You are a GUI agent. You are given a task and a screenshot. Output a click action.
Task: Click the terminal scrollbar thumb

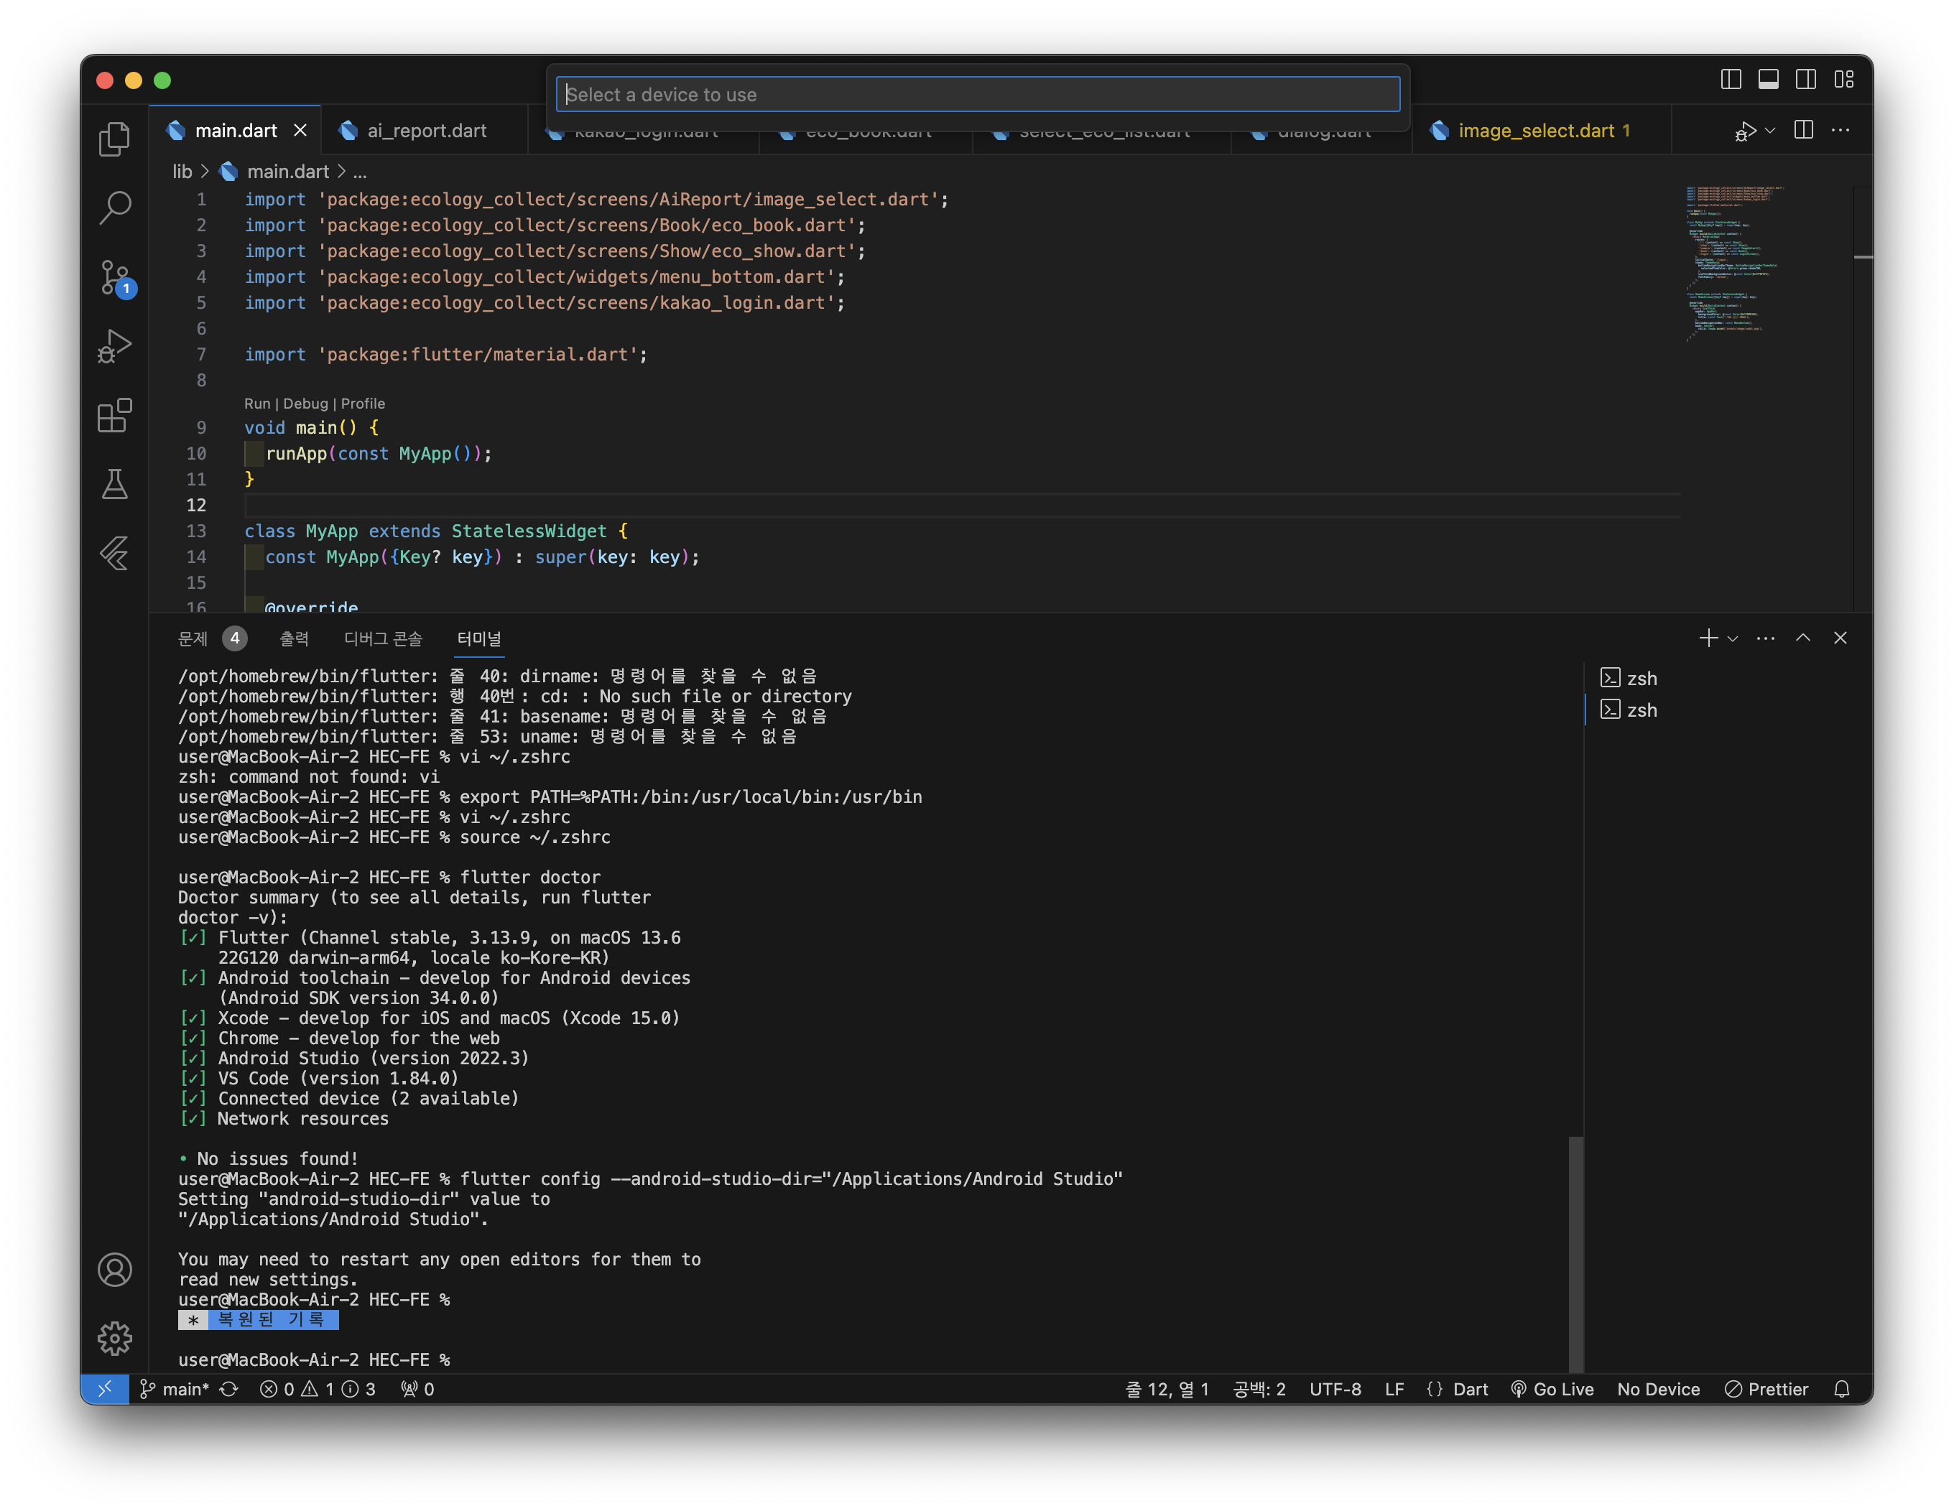pos(1575,1254)
